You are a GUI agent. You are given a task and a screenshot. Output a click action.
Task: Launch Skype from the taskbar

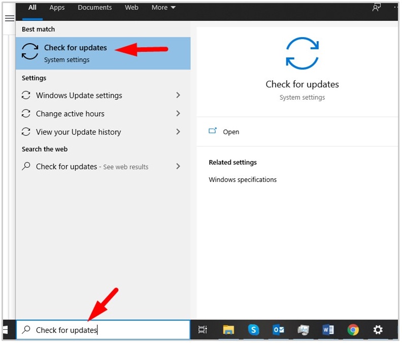coord(253,330)
